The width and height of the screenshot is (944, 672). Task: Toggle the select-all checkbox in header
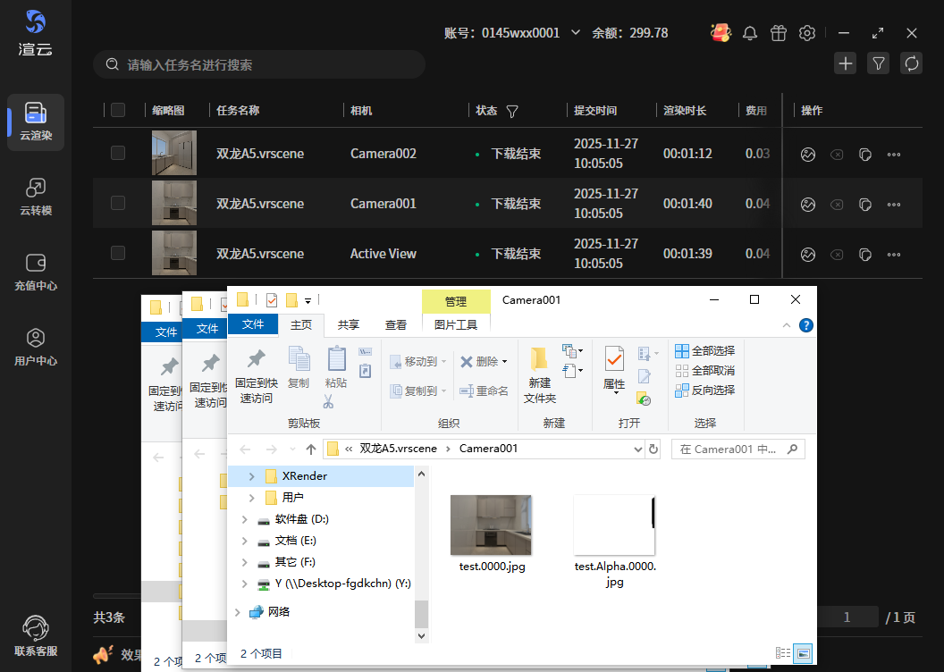pos(118,110)
